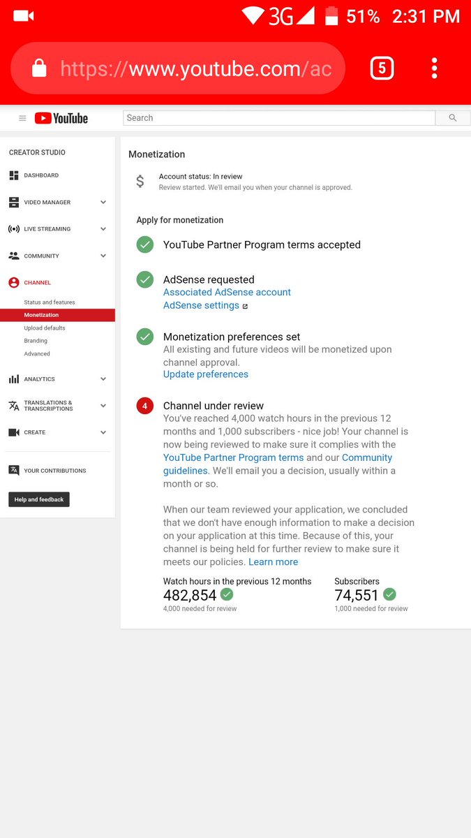This screenshot has height=838, width=471.
Task: Tap the padlock site security icon
Action: point(39,68)
